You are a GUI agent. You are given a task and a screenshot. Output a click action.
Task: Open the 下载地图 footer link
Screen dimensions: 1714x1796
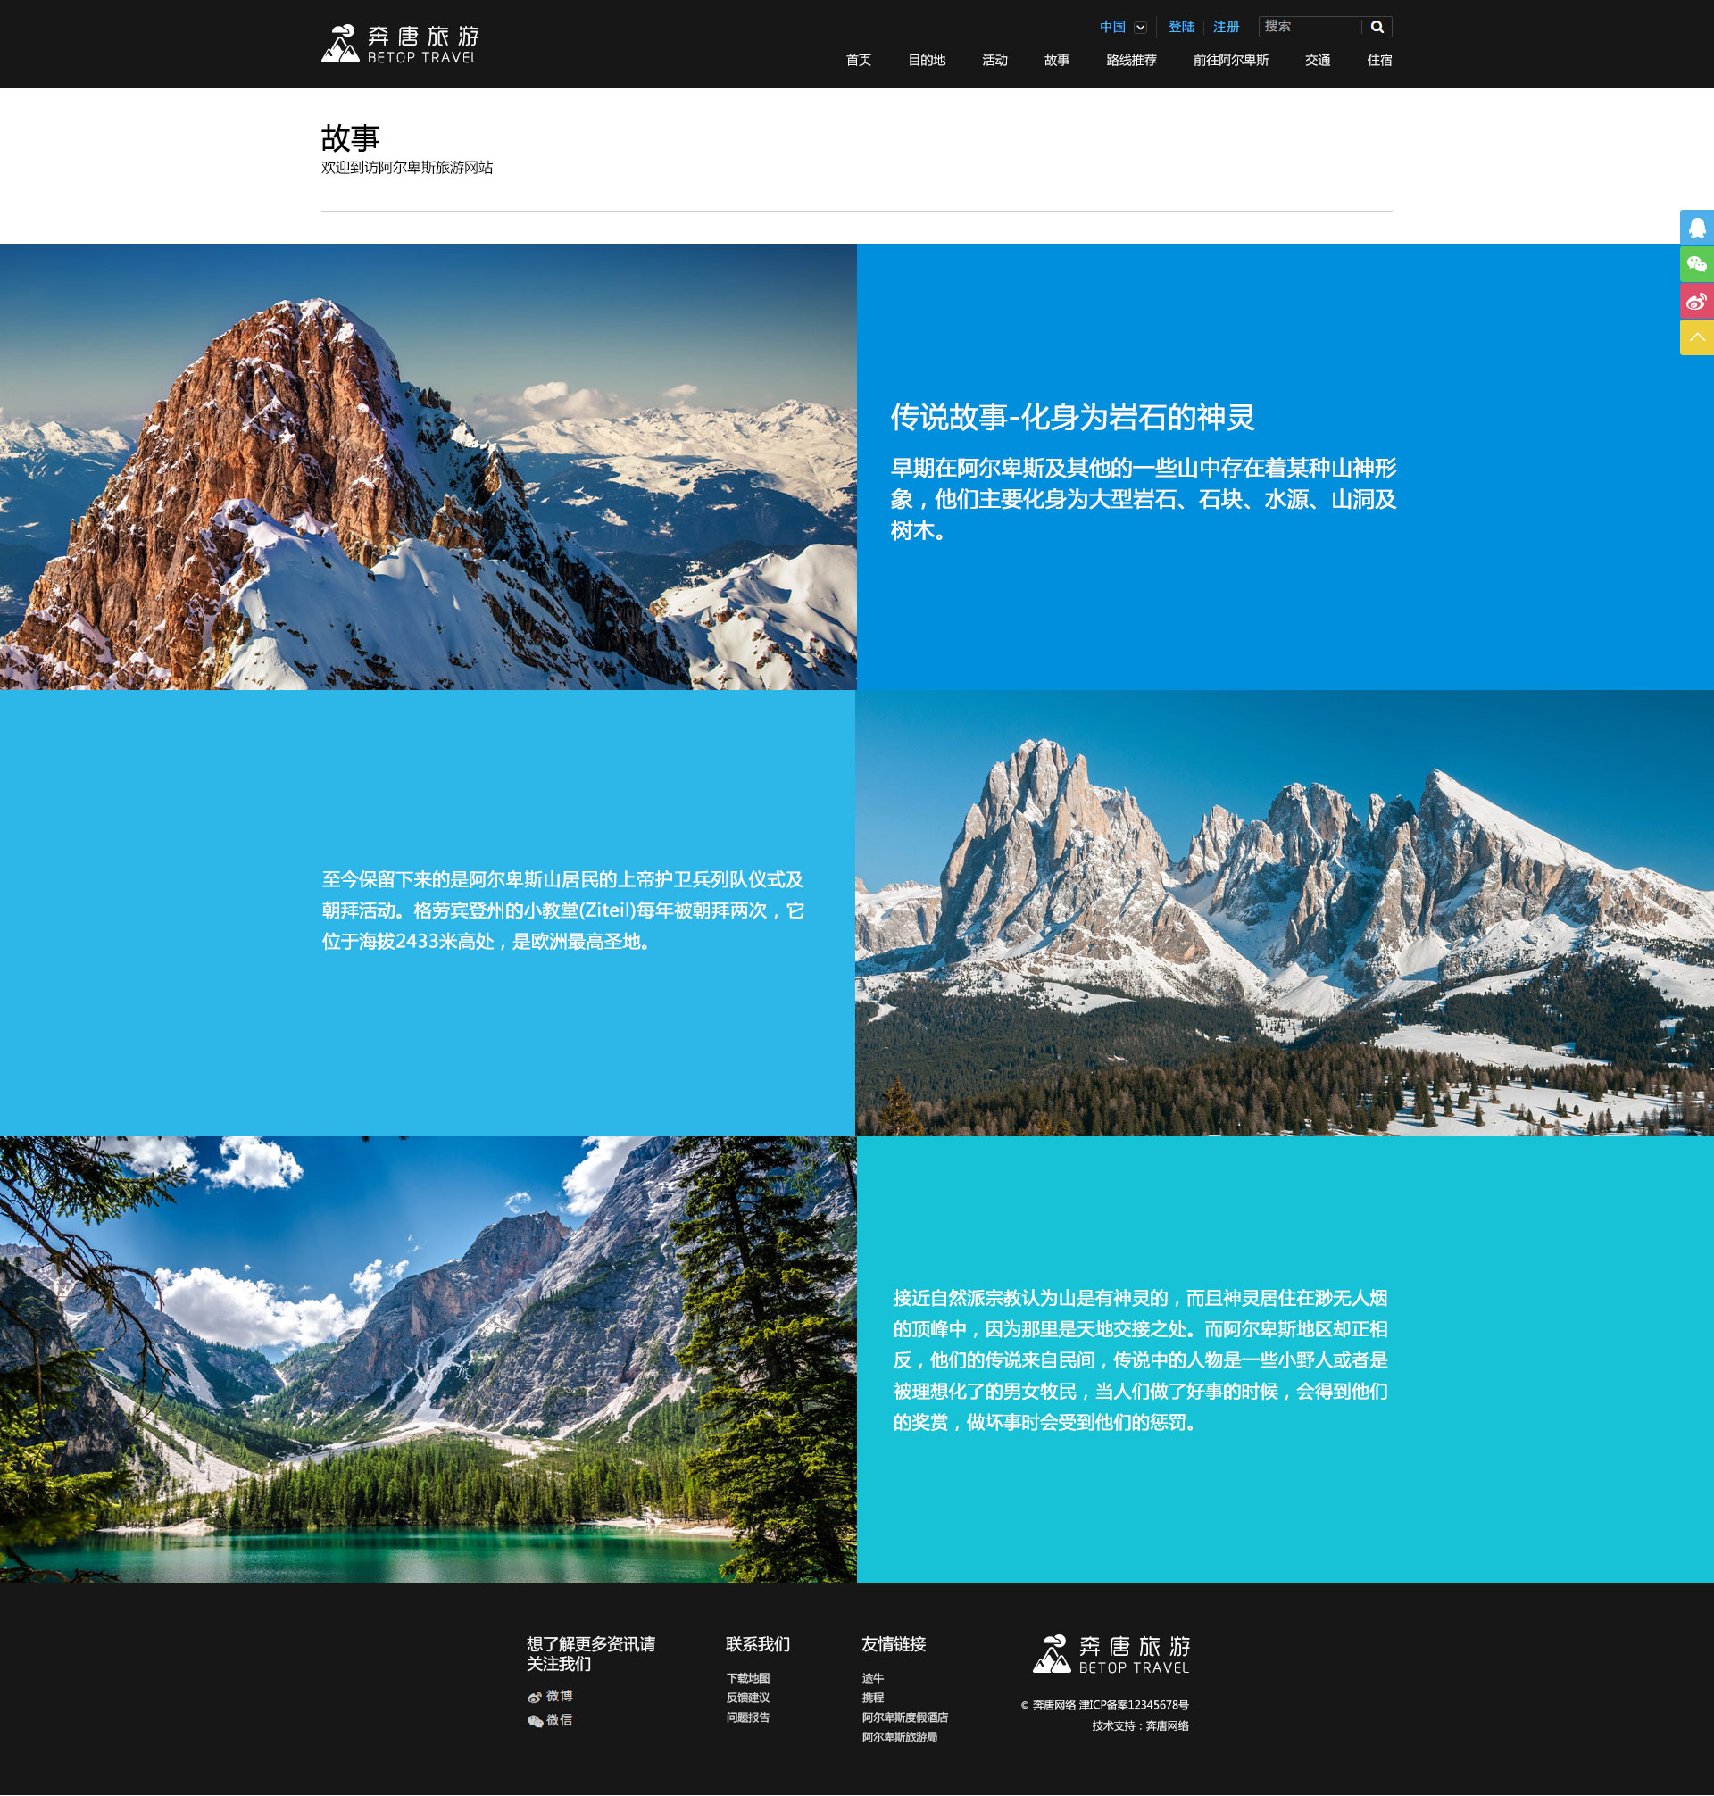(747, 1677)
